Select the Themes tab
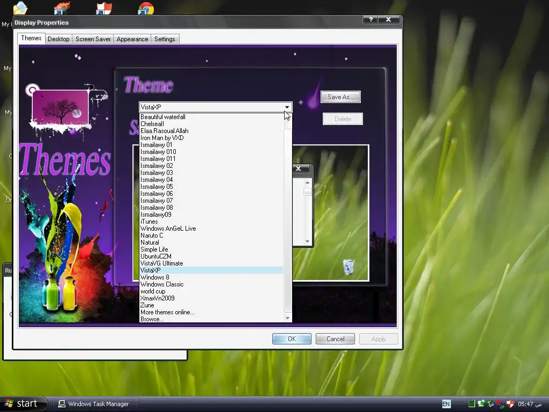The image size is (549, 412). (31, 38)
